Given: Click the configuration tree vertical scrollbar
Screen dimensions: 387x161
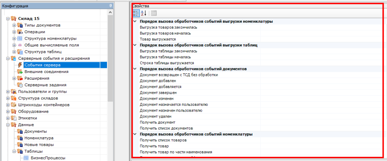Looking at the screenshot, I should tap(110, 57).
